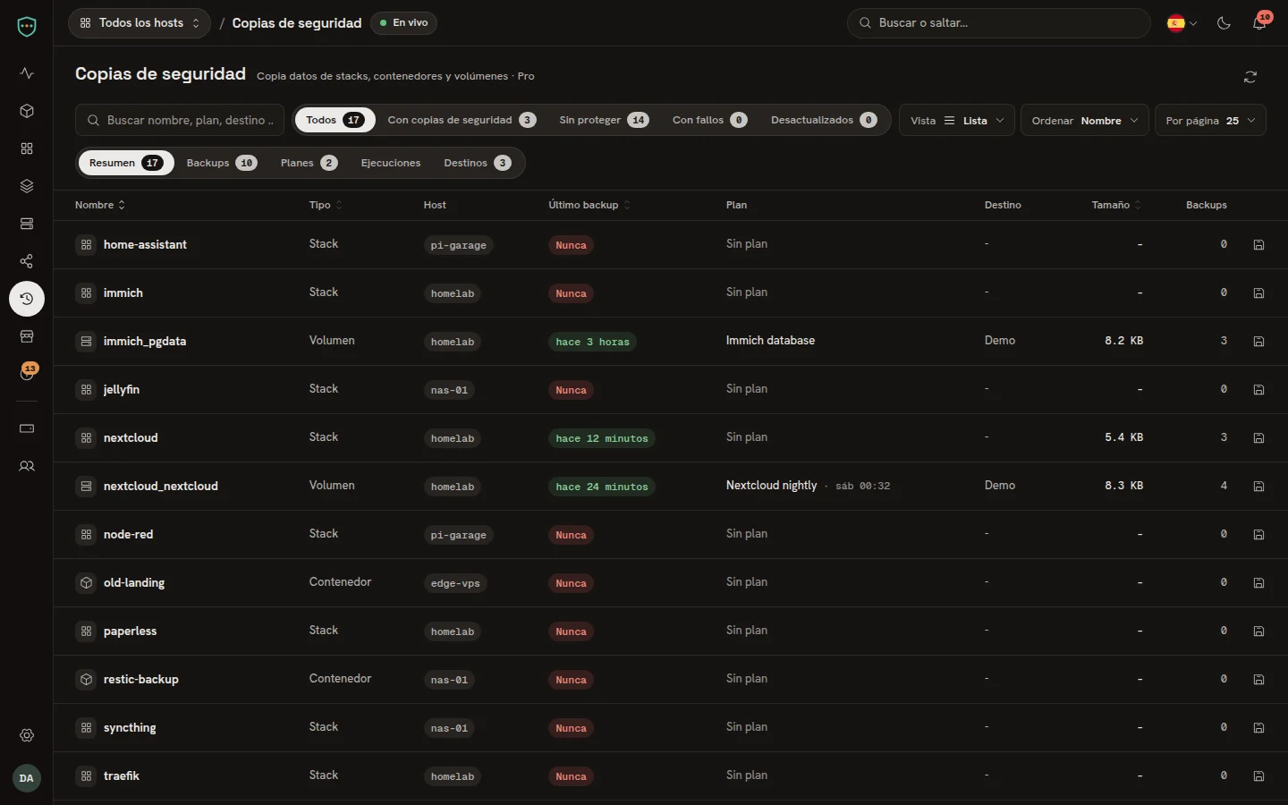Click the save icon in the traefik row
This screenshot has height=805, width=1288.
(x=1258, y=776)
